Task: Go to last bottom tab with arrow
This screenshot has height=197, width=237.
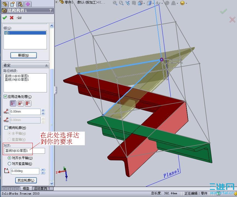Action: pos(17,189)
